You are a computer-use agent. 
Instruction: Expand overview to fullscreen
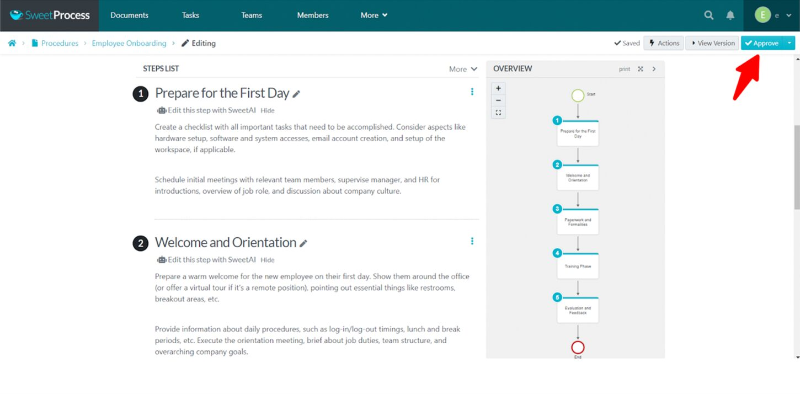tap(641, 69)
